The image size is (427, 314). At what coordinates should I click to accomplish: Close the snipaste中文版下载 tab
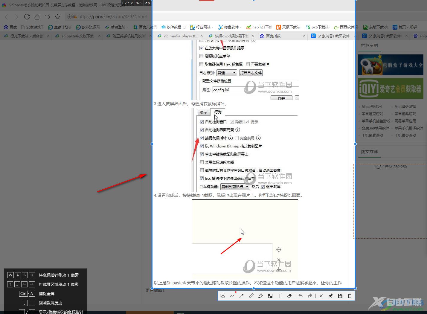pyautogui.click(x=100, y=36)
